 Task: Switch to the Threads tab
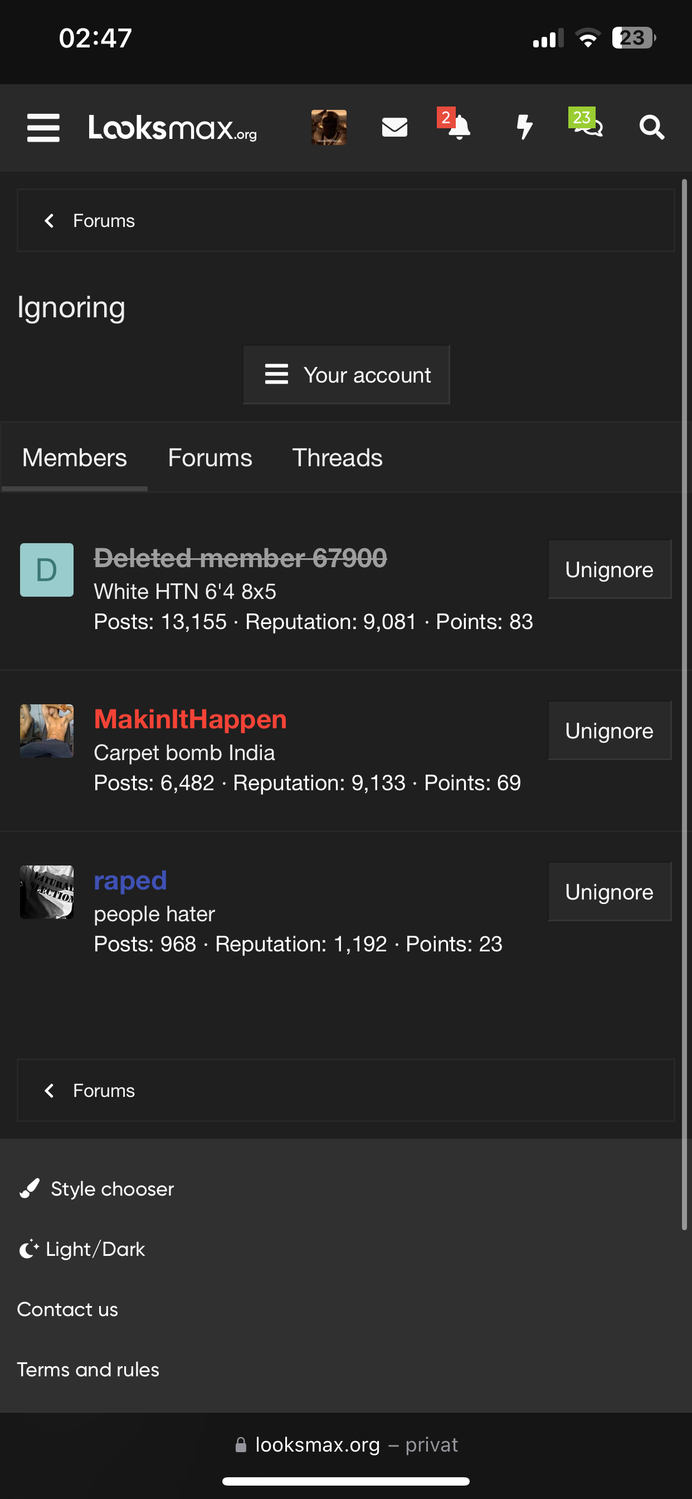tap(337, 458)
